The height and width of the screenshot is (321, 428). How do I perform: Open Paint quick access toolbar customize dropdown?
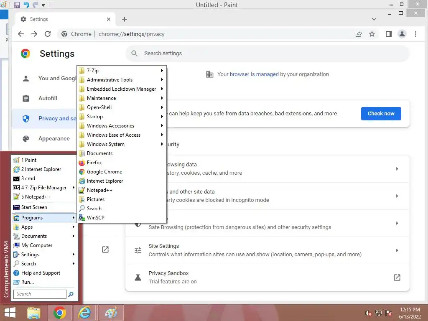[43, 5]
